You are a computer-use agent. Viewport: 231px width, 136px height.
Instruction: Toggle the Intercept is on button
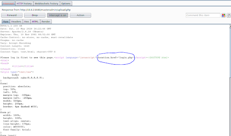click(58, 15)
